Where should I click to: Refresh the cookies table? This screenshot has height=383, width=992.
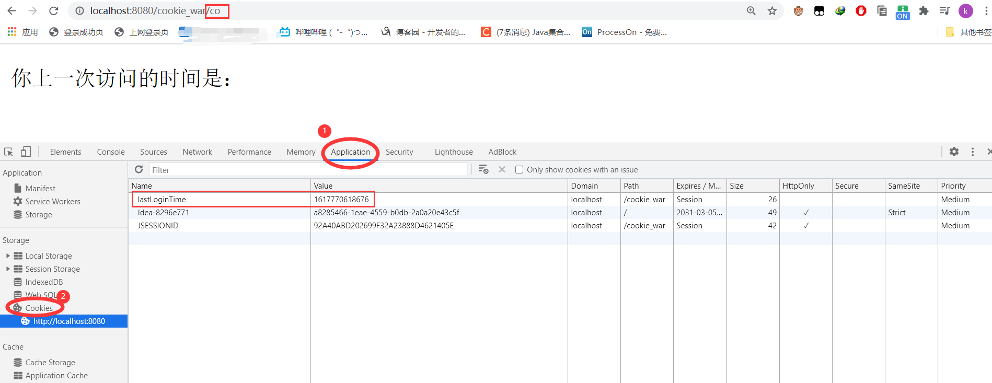click(139, 169)
